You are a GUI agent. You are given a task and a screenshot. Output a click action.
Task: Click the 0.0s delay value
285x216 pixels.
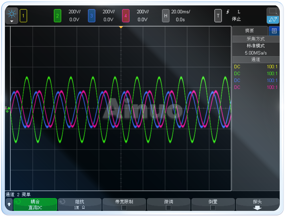point(180,20)
